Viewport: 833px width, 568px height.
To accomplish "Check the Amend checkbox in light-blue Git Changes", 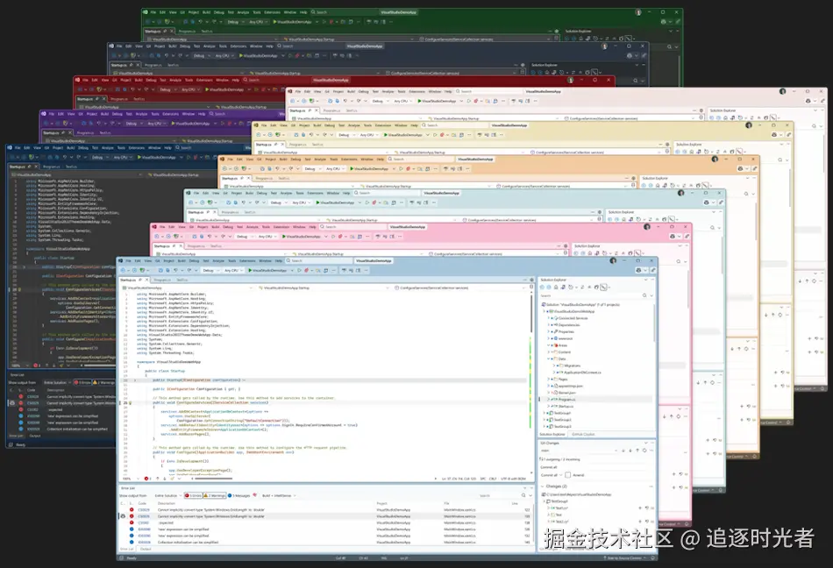I will [567, 475].
